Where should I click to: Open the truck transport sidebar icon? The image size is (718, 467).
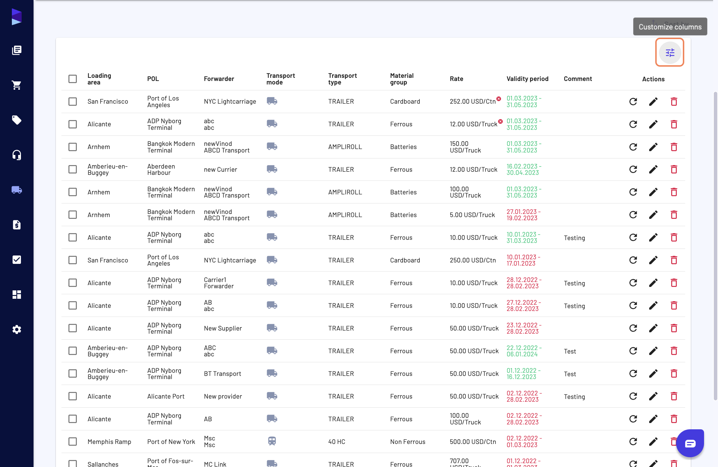pos(17,190)
